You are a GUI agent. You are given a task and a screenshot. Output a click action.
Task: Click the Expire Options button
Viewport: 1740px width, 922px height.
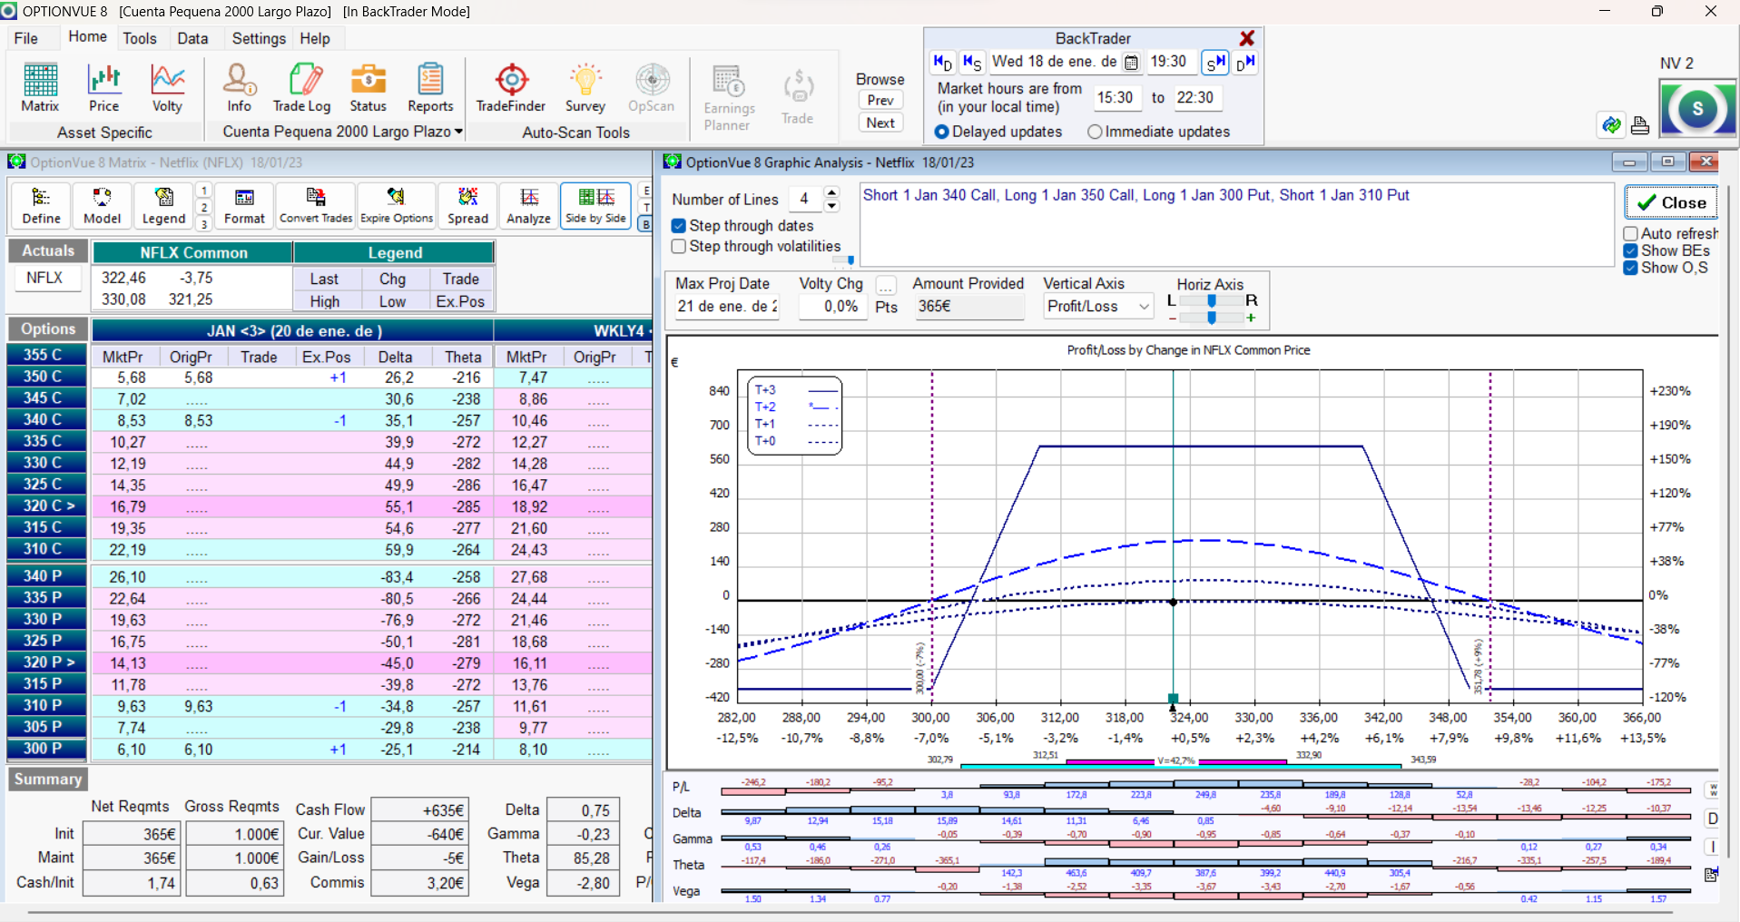[397, 205]
